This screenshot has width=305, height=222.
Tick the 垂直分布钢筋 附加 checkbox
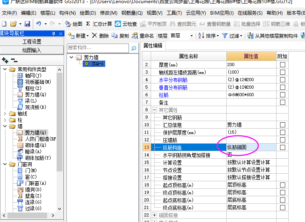pos(282,87)
